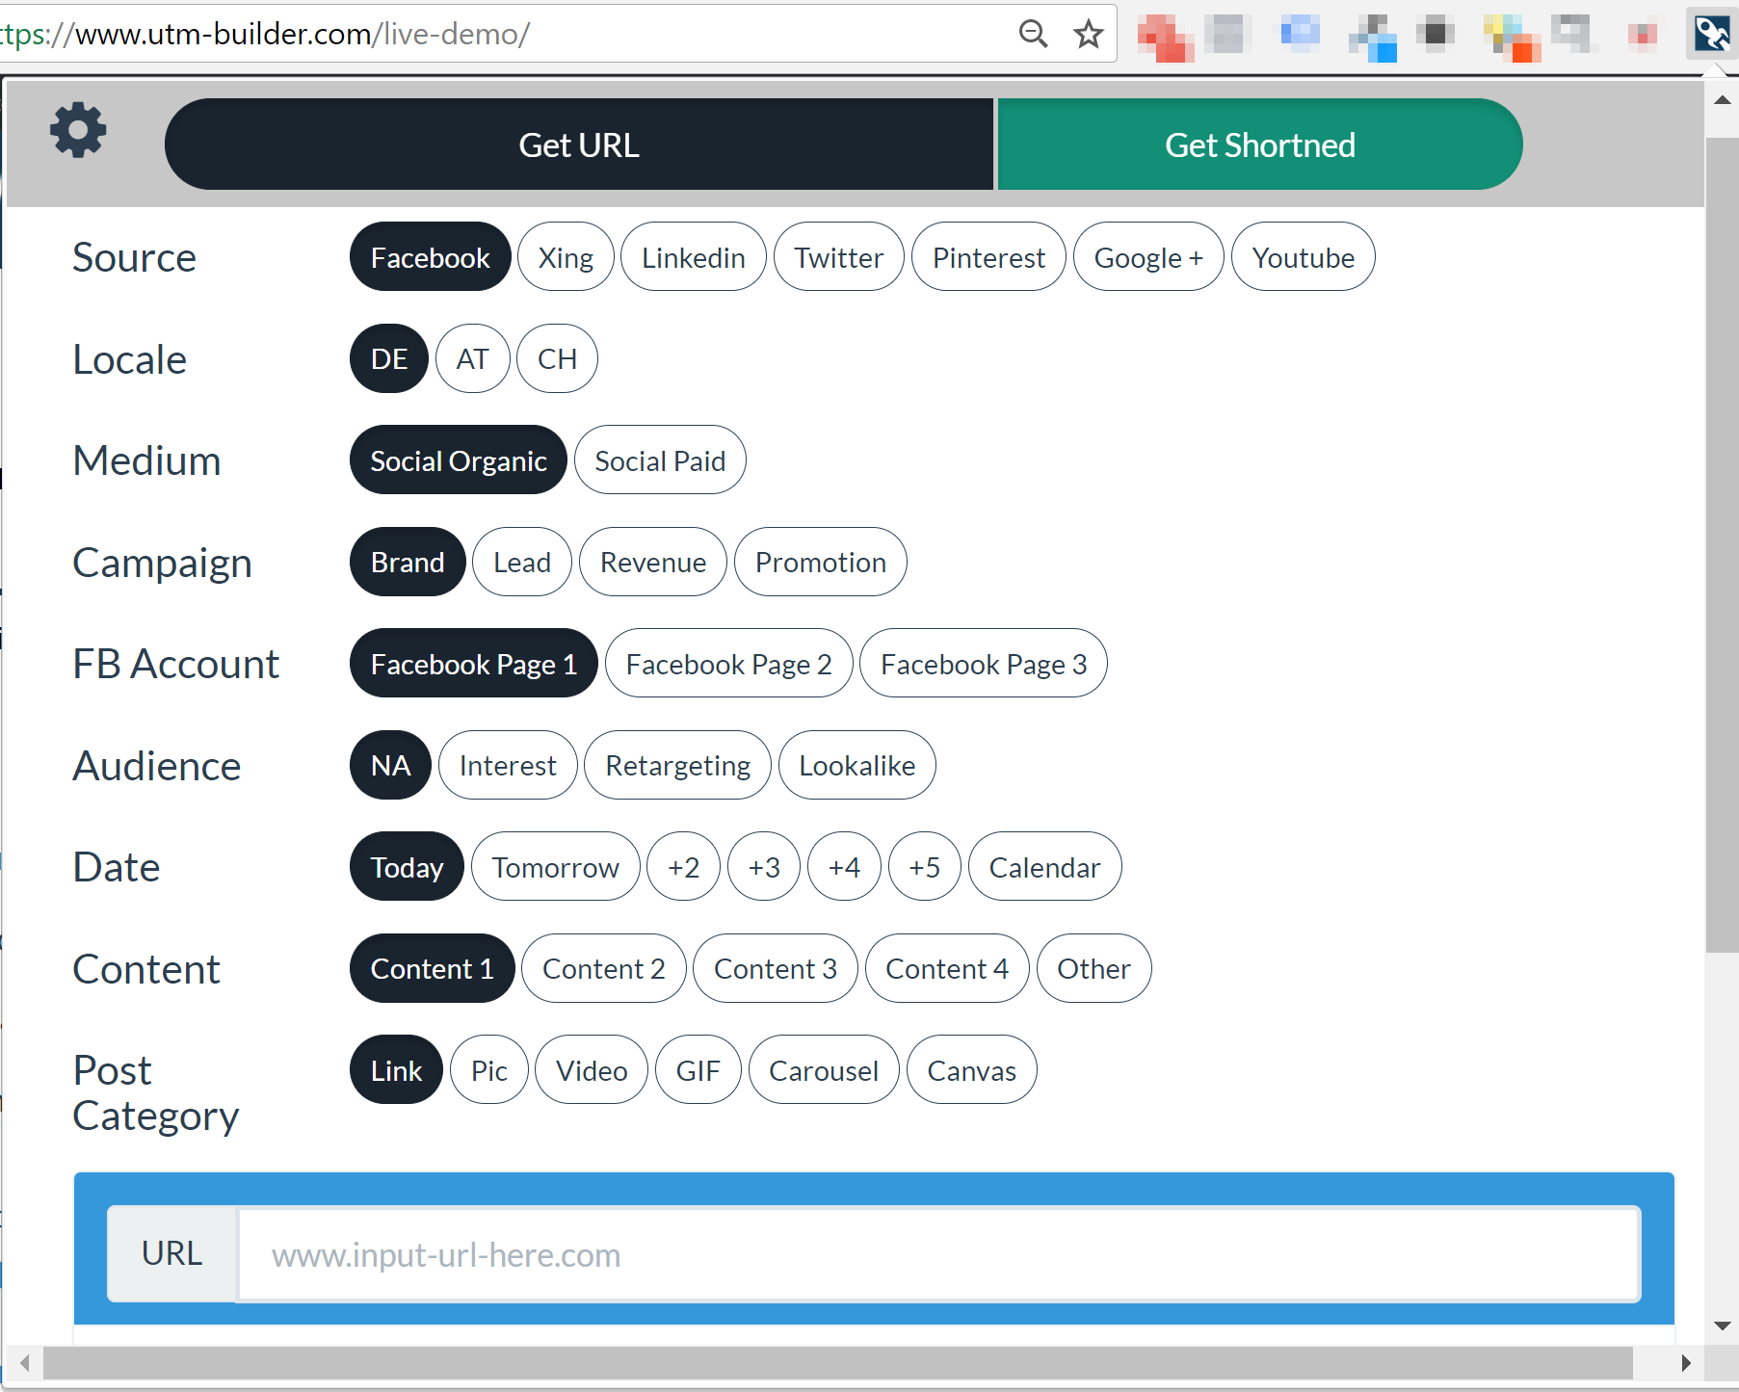Choose GIF post category
This screenshot has height=1392, width=1739.
point(698,1069)
